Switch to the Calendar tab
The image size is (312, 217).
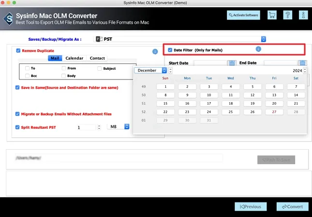click(x=74, y=58)
